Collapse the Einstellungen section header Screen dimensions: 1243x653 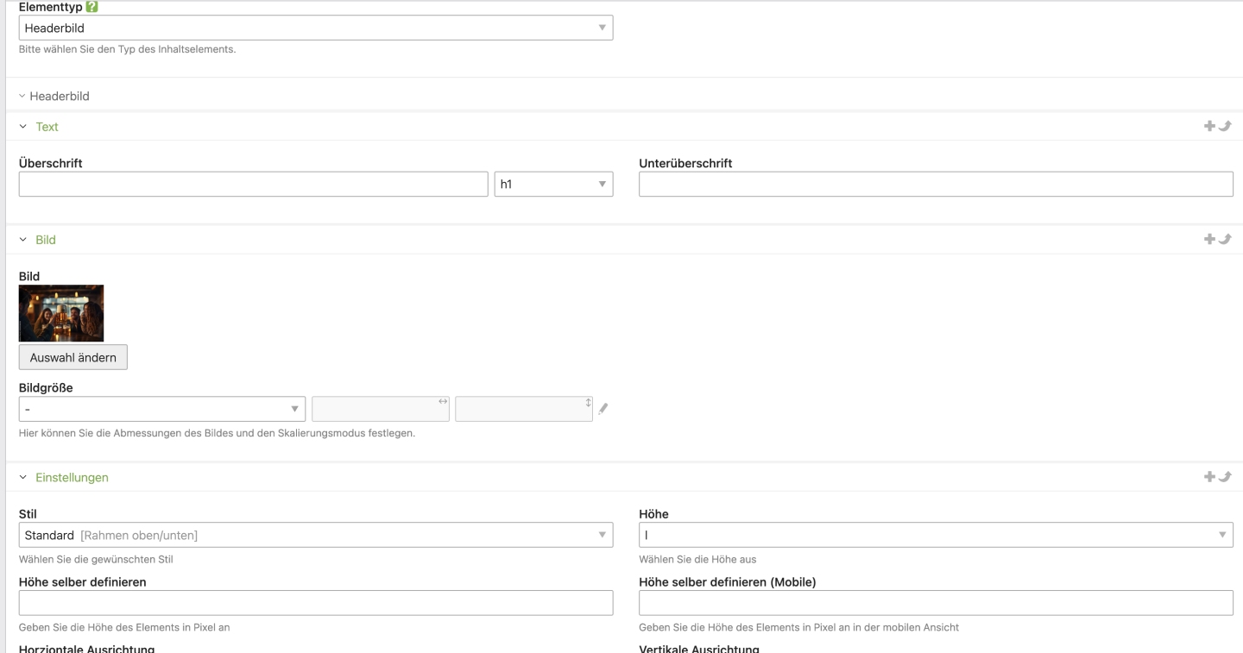[x=71, y=477]
